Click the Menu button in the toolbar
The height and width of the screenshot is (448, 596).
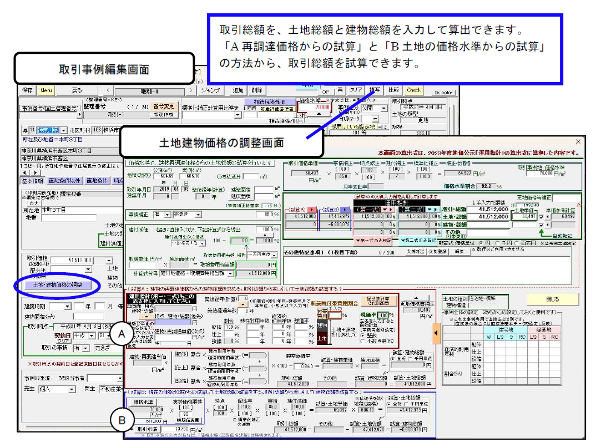click(46, 90)
